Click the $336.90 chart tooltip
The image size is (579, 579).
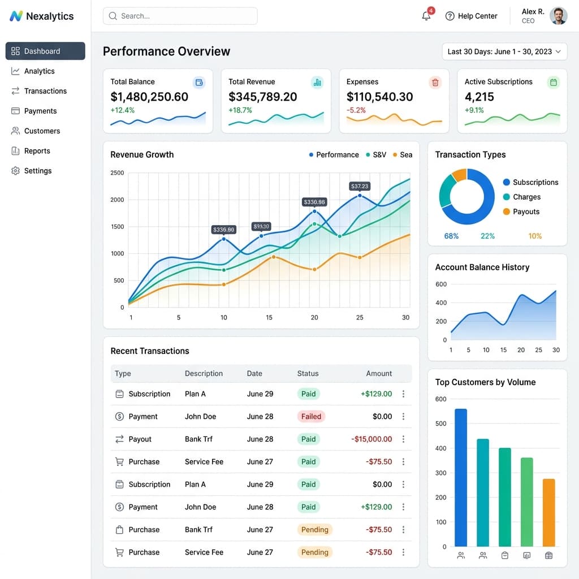(x=223, y=230)
